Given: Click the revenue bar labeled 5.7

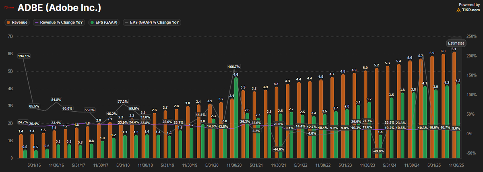Looking at the screenshot, I should point(421,108).
